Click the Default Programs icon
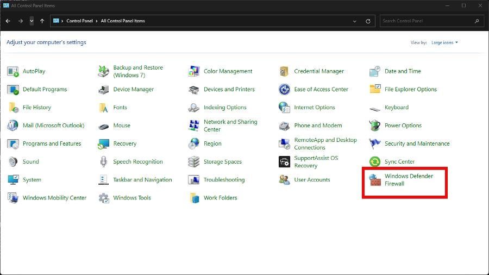Screen dimensions: 489x275 (x=13, y=90)
